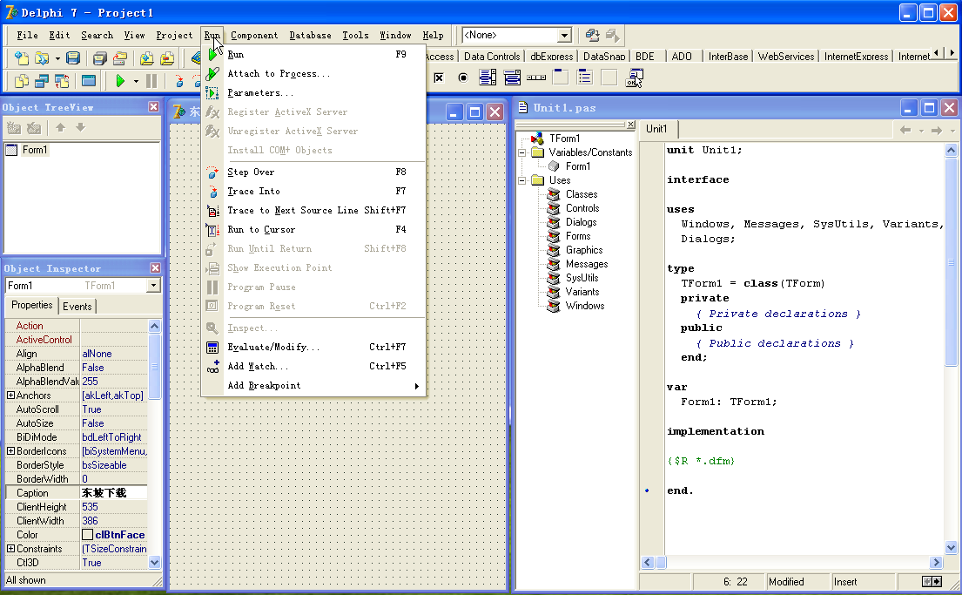Viewport: 962px width, 595px height.
Task: Click the clBtnFace color swatch
Action: (88, 536)
